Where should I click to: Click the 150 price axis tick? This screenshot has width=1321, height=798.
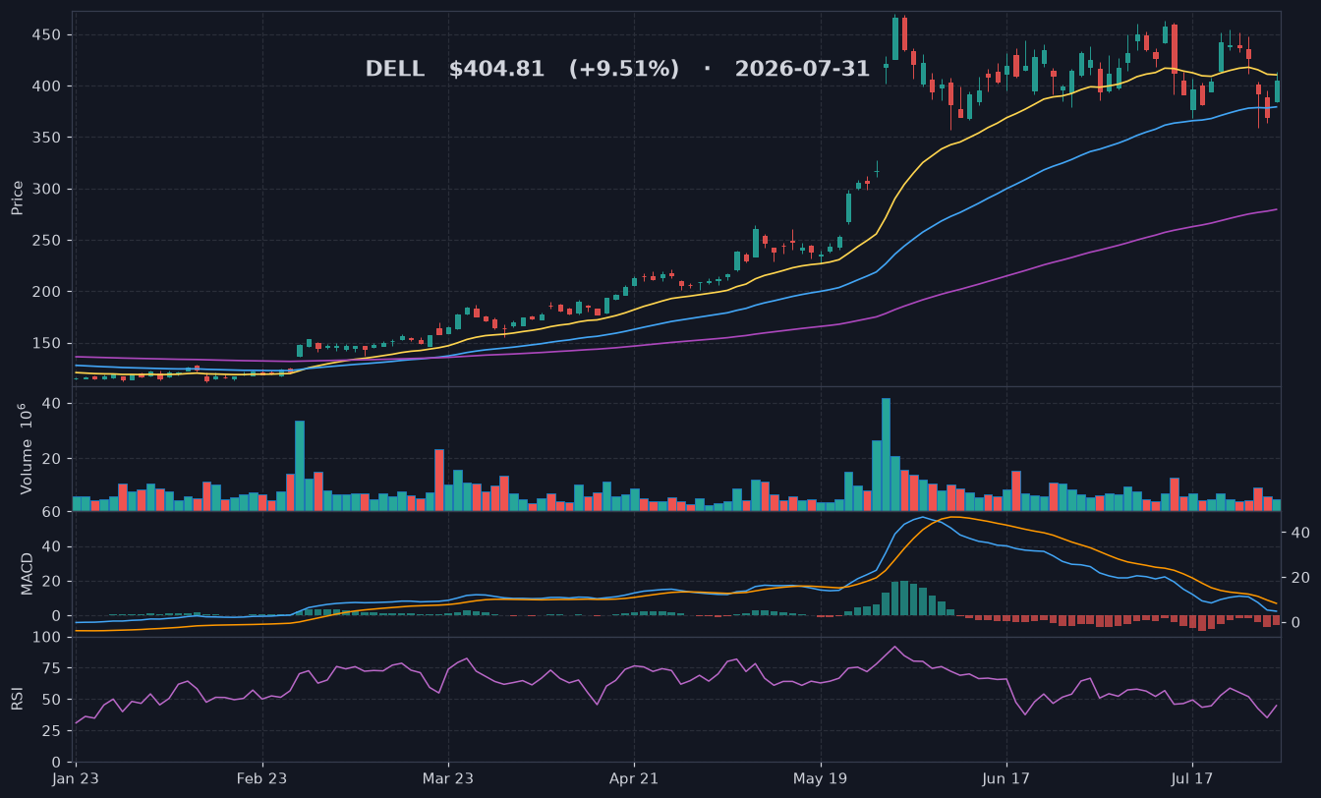(47, 343)
